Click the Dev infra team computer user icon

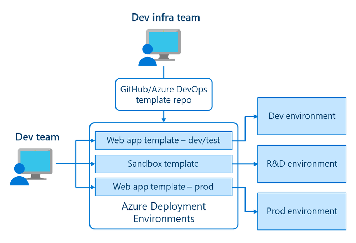159,48
